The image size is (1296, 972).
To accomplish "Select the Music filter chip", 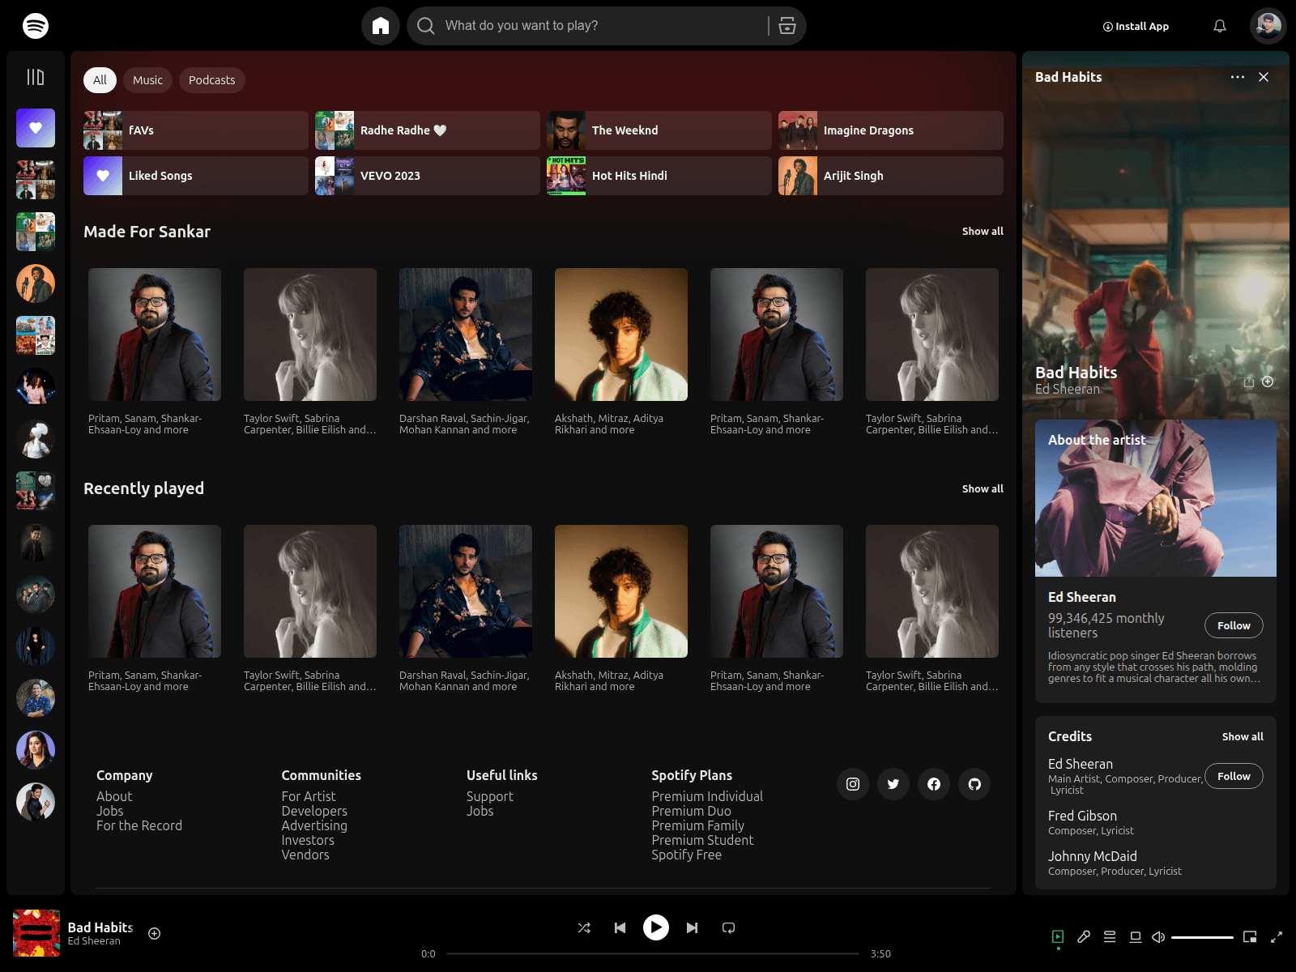I will pos(147,80).
